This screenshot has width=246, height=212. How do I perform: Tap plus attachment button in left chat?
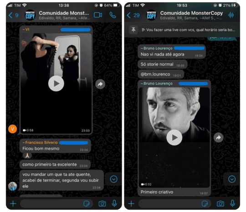(13, 204)
